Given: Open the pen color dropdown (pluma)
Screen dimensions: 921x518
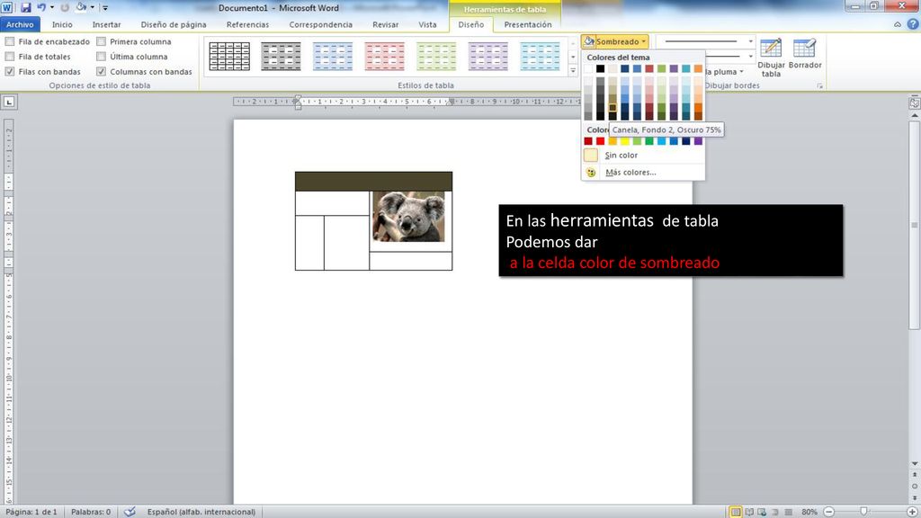Looking at the screenshot, I should click(741, 72).
